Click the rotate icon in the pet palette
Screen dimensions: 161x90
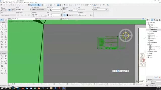(x=118, y=71)
